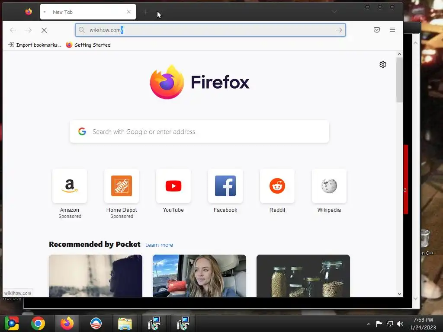The image size is (443, 332).
Task: Open the Firefox application menu
Action: 392,30
